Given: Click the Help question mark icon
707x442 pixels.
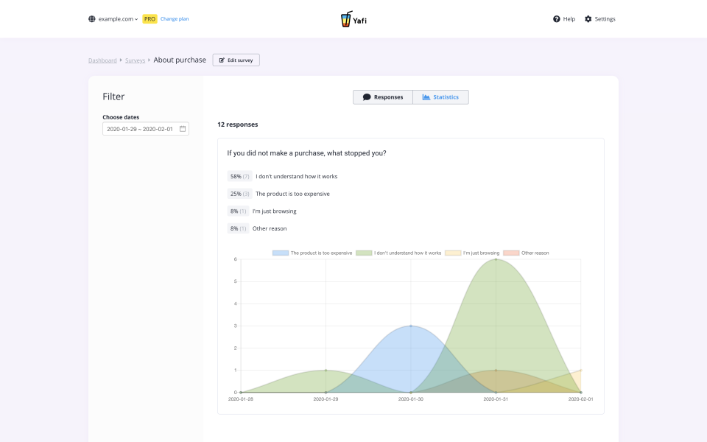Looking at the screenshot, I should 557,19.
